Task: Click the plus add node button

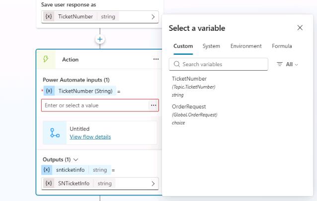Action: click(100, 39)
